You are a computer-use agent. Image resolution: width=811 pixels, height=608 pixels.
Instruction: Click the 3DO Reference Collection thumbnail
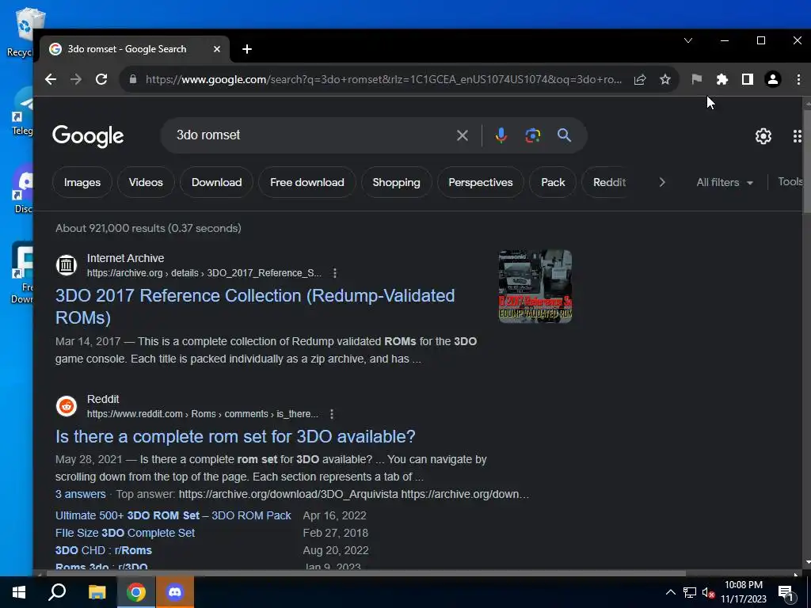tap(535, 287)
